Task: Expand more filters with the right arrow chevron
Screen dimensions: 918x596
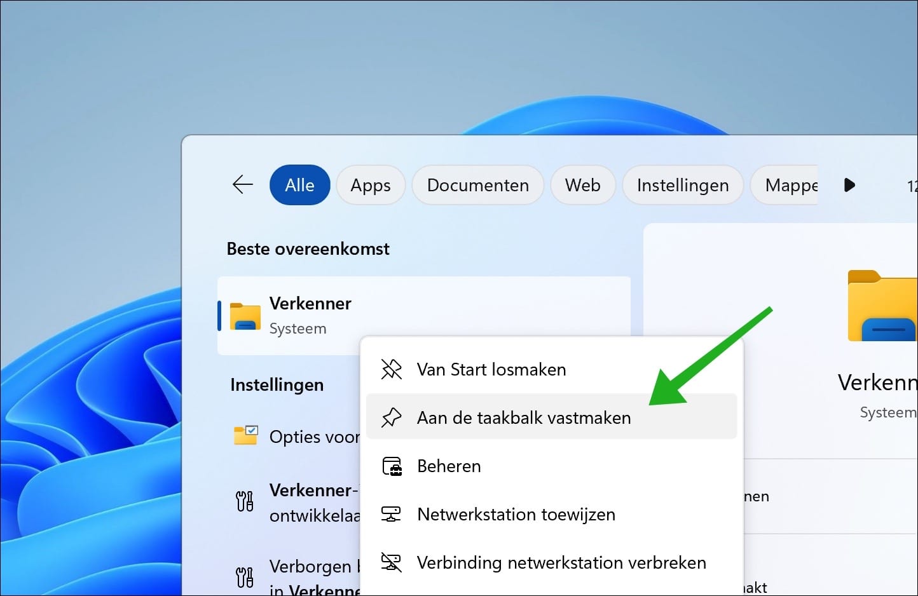Action: pyautogui.click(x=849, y=185)
